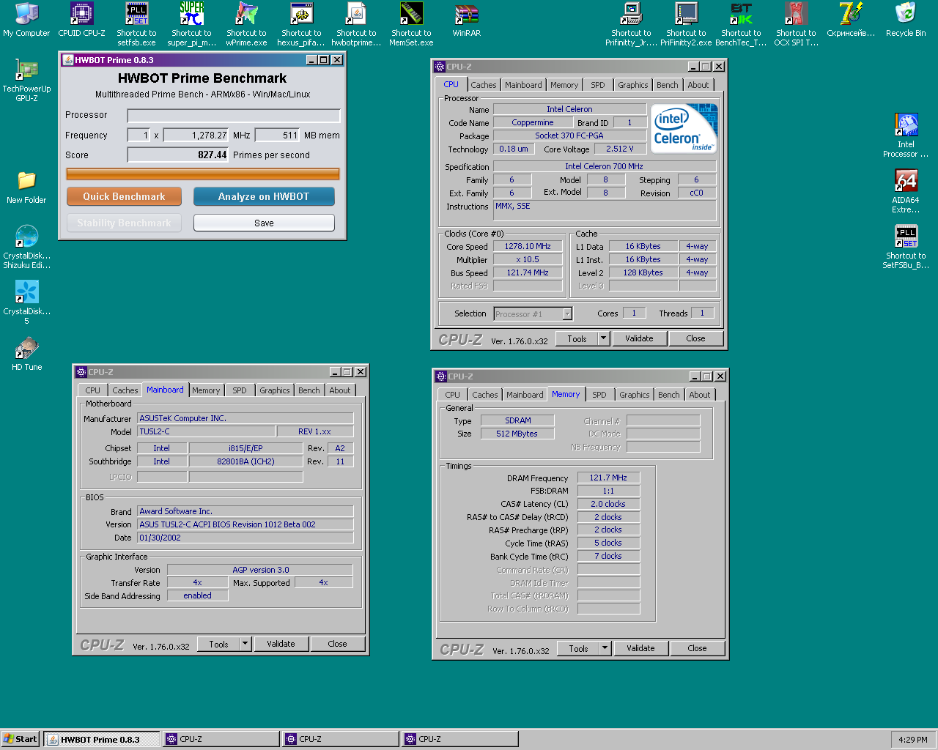This screenshot has height=750, width=938.
Task: Select the PriFinitty2.exe shortcut icon
Action: [x=686, y=24]
